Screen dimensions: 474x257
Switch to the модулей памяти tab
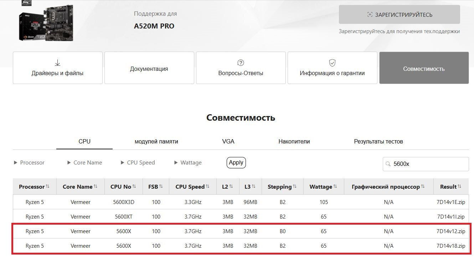pyautogui.click(x=156, y=141)
